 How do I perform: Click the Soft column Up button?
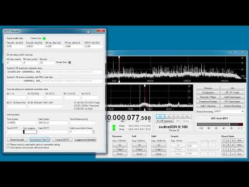[139, 145]
